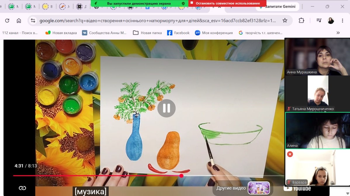Click the Facebook bookmark
The width and height of the screenshot is (350, 196).
pyautogui.click(x=178, y=33)
